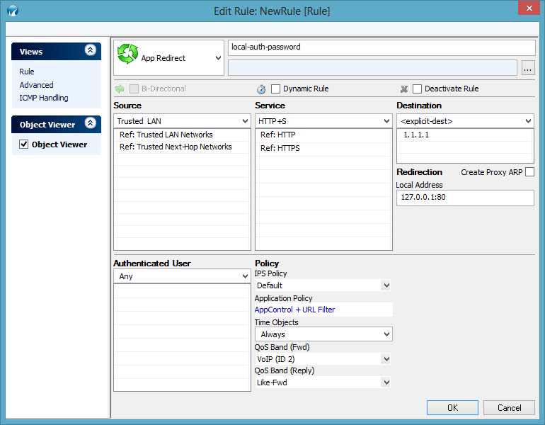Open the Destination explicit-dest dropdown
This screenshot has width=545, height=425.
click(528, 121)
